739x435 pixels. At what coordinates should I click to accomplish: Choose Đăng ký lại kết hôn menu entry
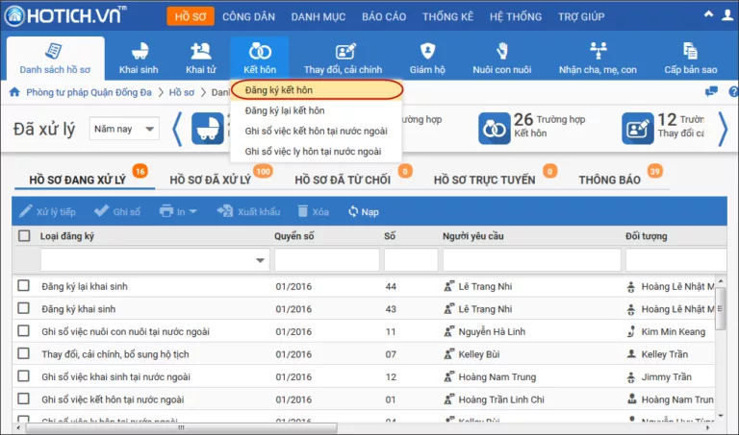point(285,110)
